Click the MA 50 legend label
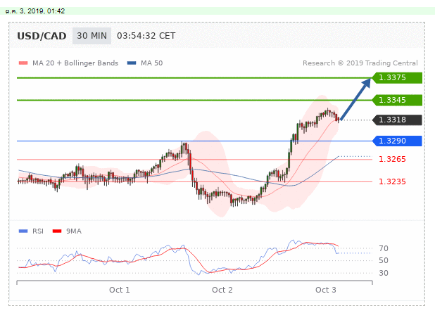The width and height of the screenshot is (435, 313). (x=152, y=63)
